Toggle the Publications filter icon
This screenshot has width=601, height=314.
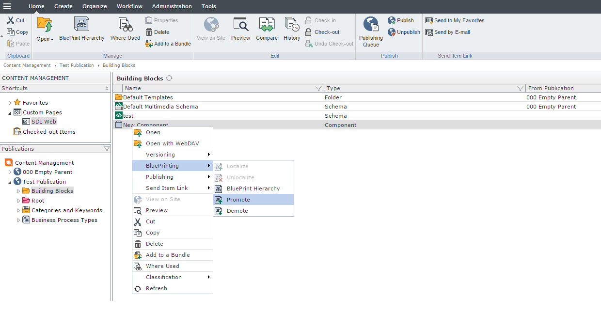107,149
